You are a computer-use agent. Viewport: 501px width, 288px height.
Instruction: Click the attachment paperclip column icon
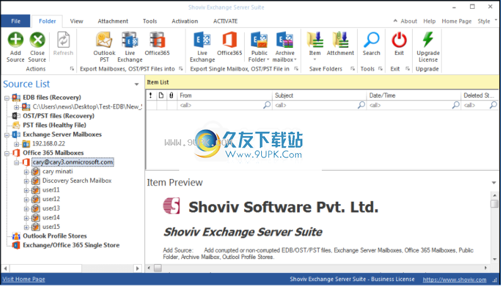(171, 95)
